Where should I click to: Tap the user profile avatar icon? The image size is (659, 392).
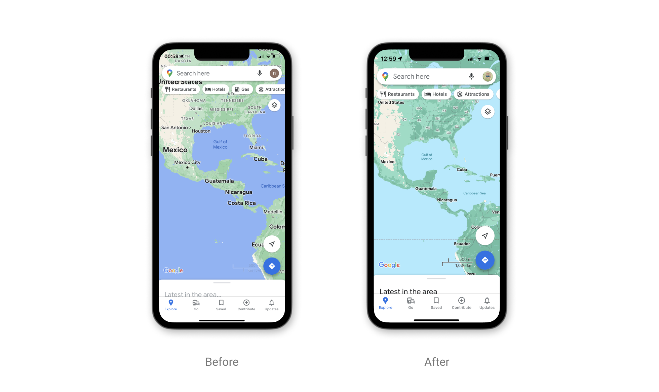[x=487, y=77]
